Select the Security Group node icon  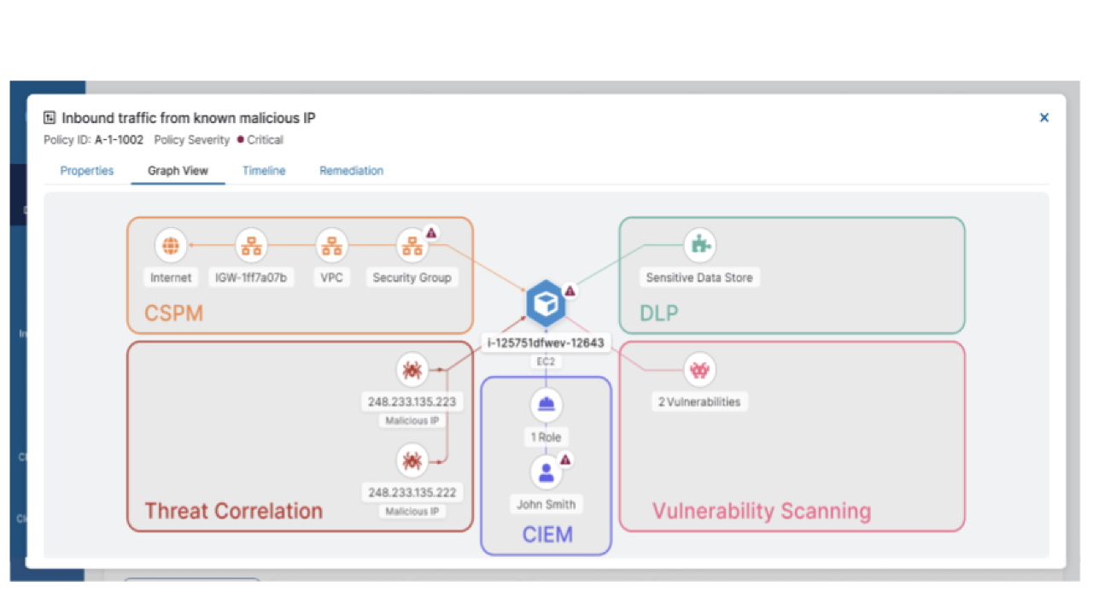point(412,246)
